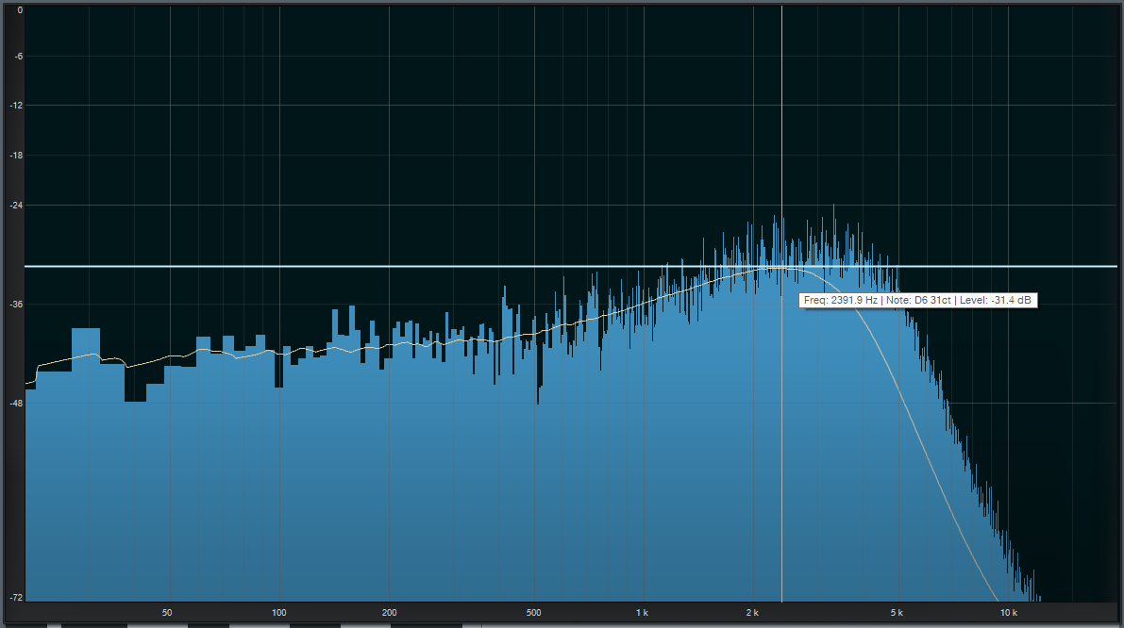1124x628 pixels.
Task: Click the "-18" dB axis label
Action: tap(16, 156)
